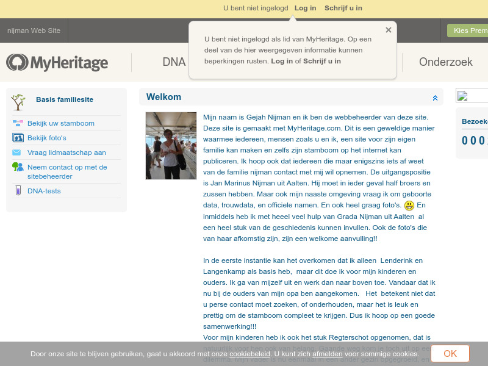Accept cookies with the OK button
The width and height of the screenshot is (488, 366).
pyautogui.click(x=450, y=353)
